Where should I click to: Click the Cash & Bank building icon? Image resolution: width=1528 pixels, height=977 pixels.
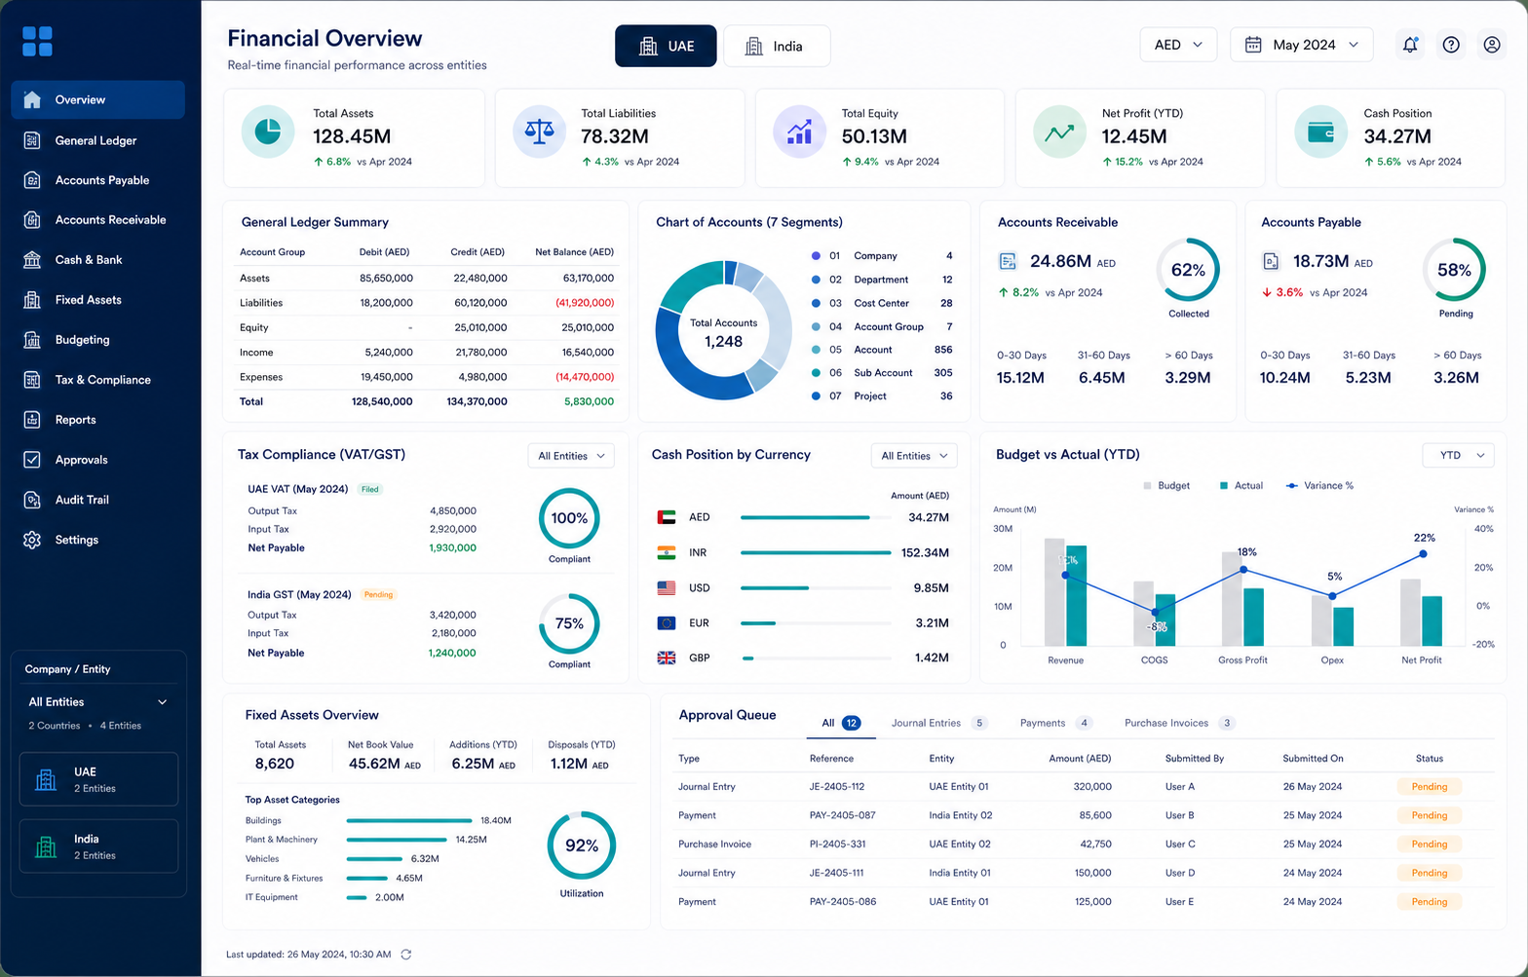[x=32, y=260]
